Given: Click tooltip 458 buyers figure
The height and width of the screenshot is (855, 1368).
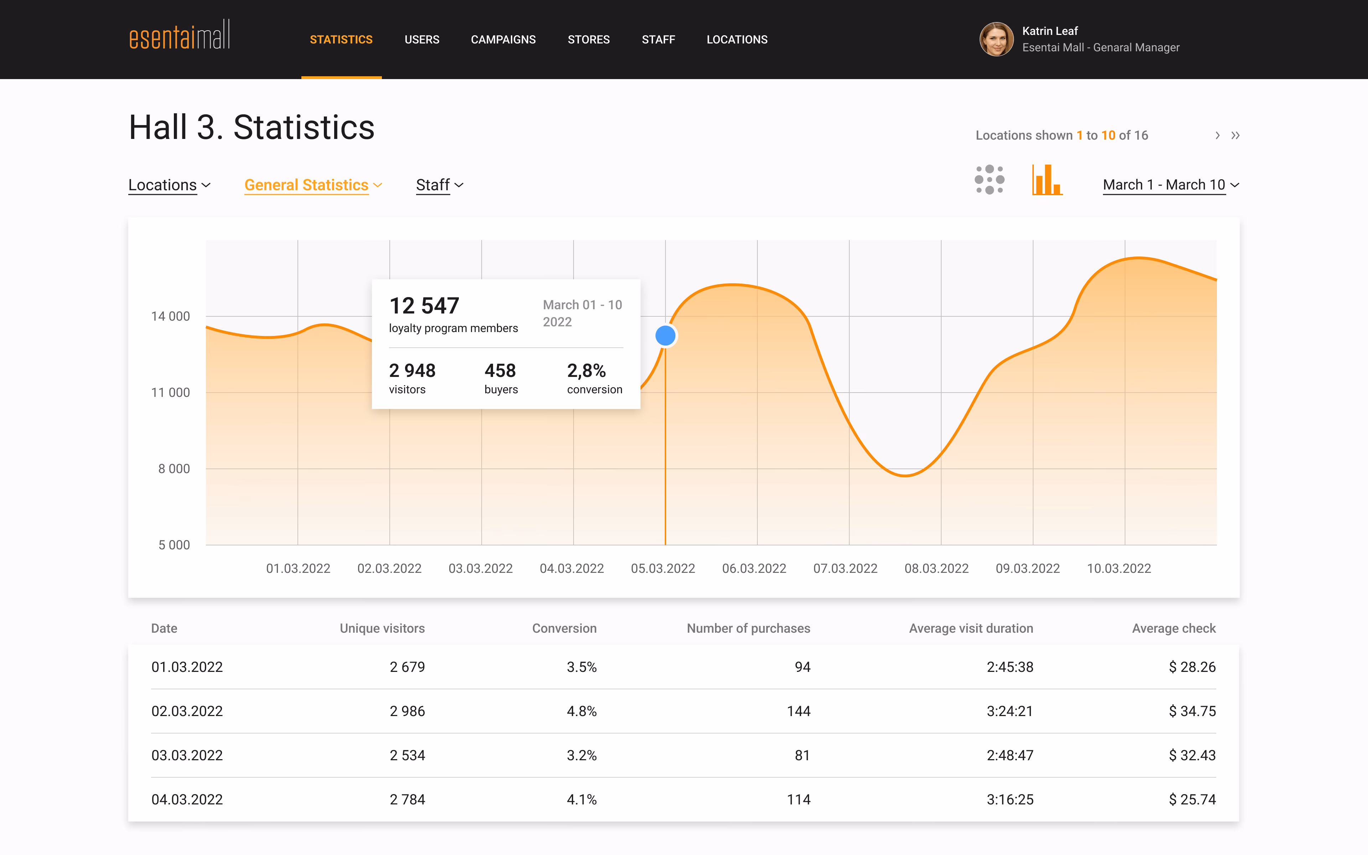Looking at the screenshot, I should [500, 370].
